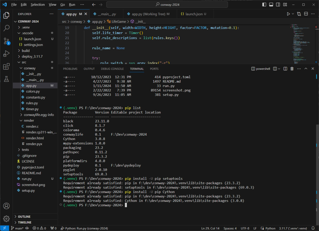Open the Source Control view
Viewport: 319px width, 231px height.
click(x=6, y=41)
